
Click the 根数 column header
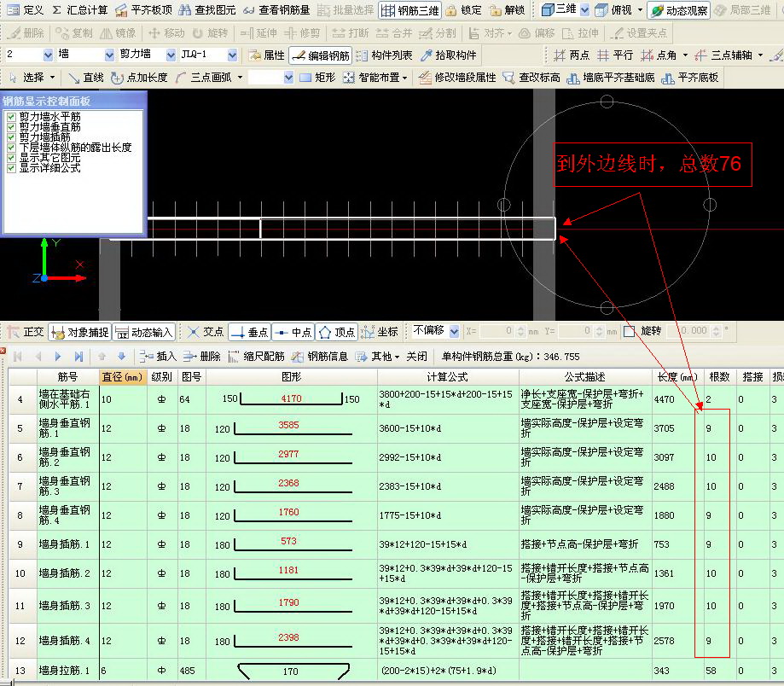pyautogui.click(x=719, y=376)
